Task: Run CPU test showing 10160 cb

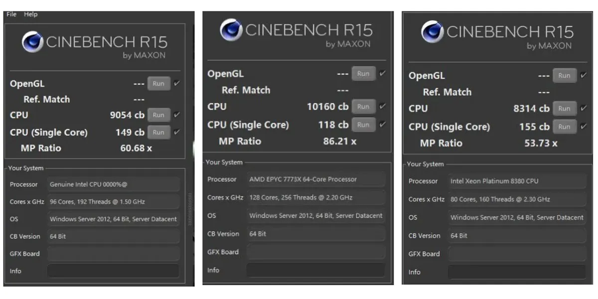Action: point(363,107)
